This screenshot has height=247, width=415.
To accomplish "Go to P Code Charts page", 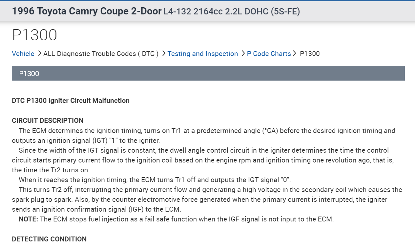I will (269, 54).
